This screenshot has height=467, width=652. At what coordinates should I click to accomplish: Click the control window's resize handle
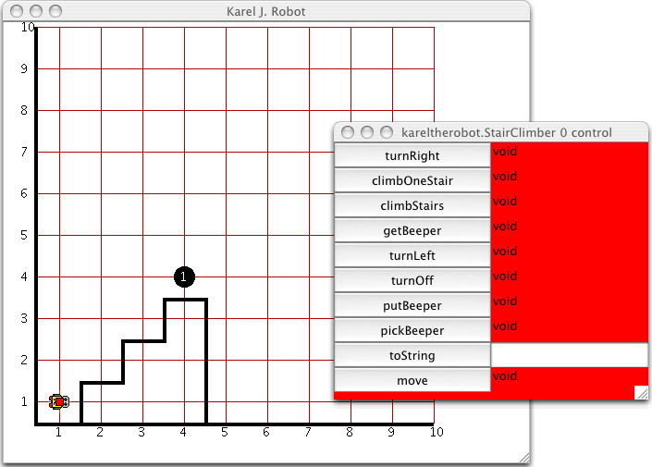(641, 393)
